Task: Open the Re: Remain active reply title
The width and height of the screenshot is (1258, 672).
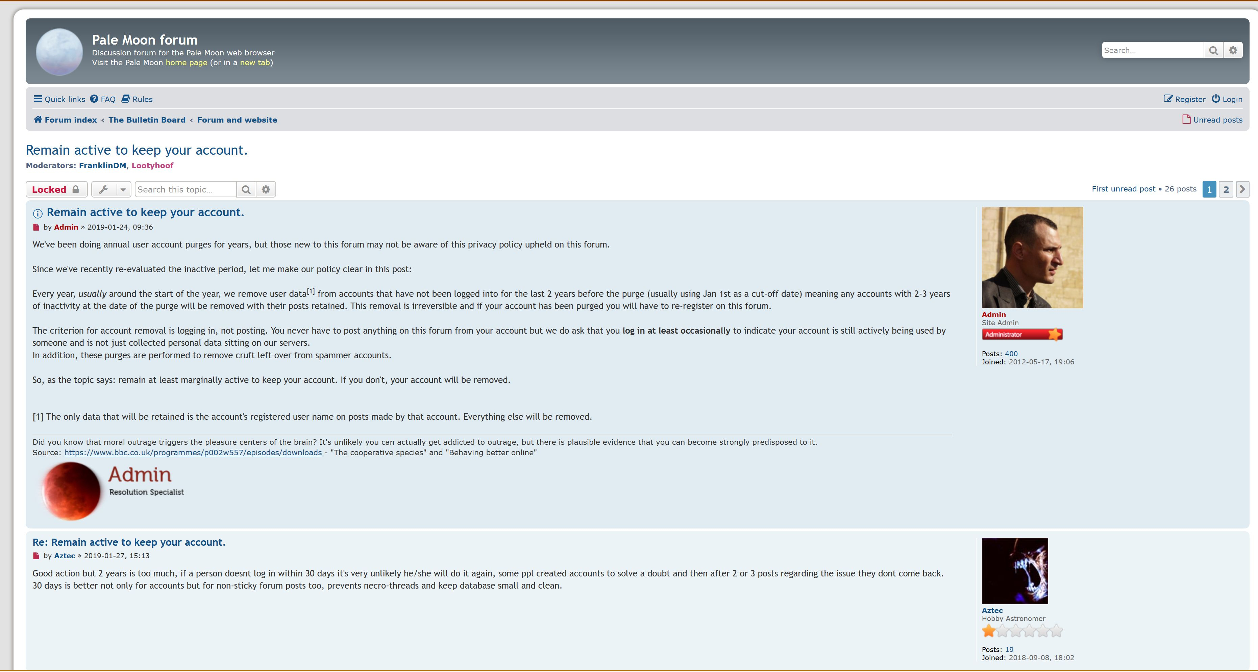Action: pos(129,542)
